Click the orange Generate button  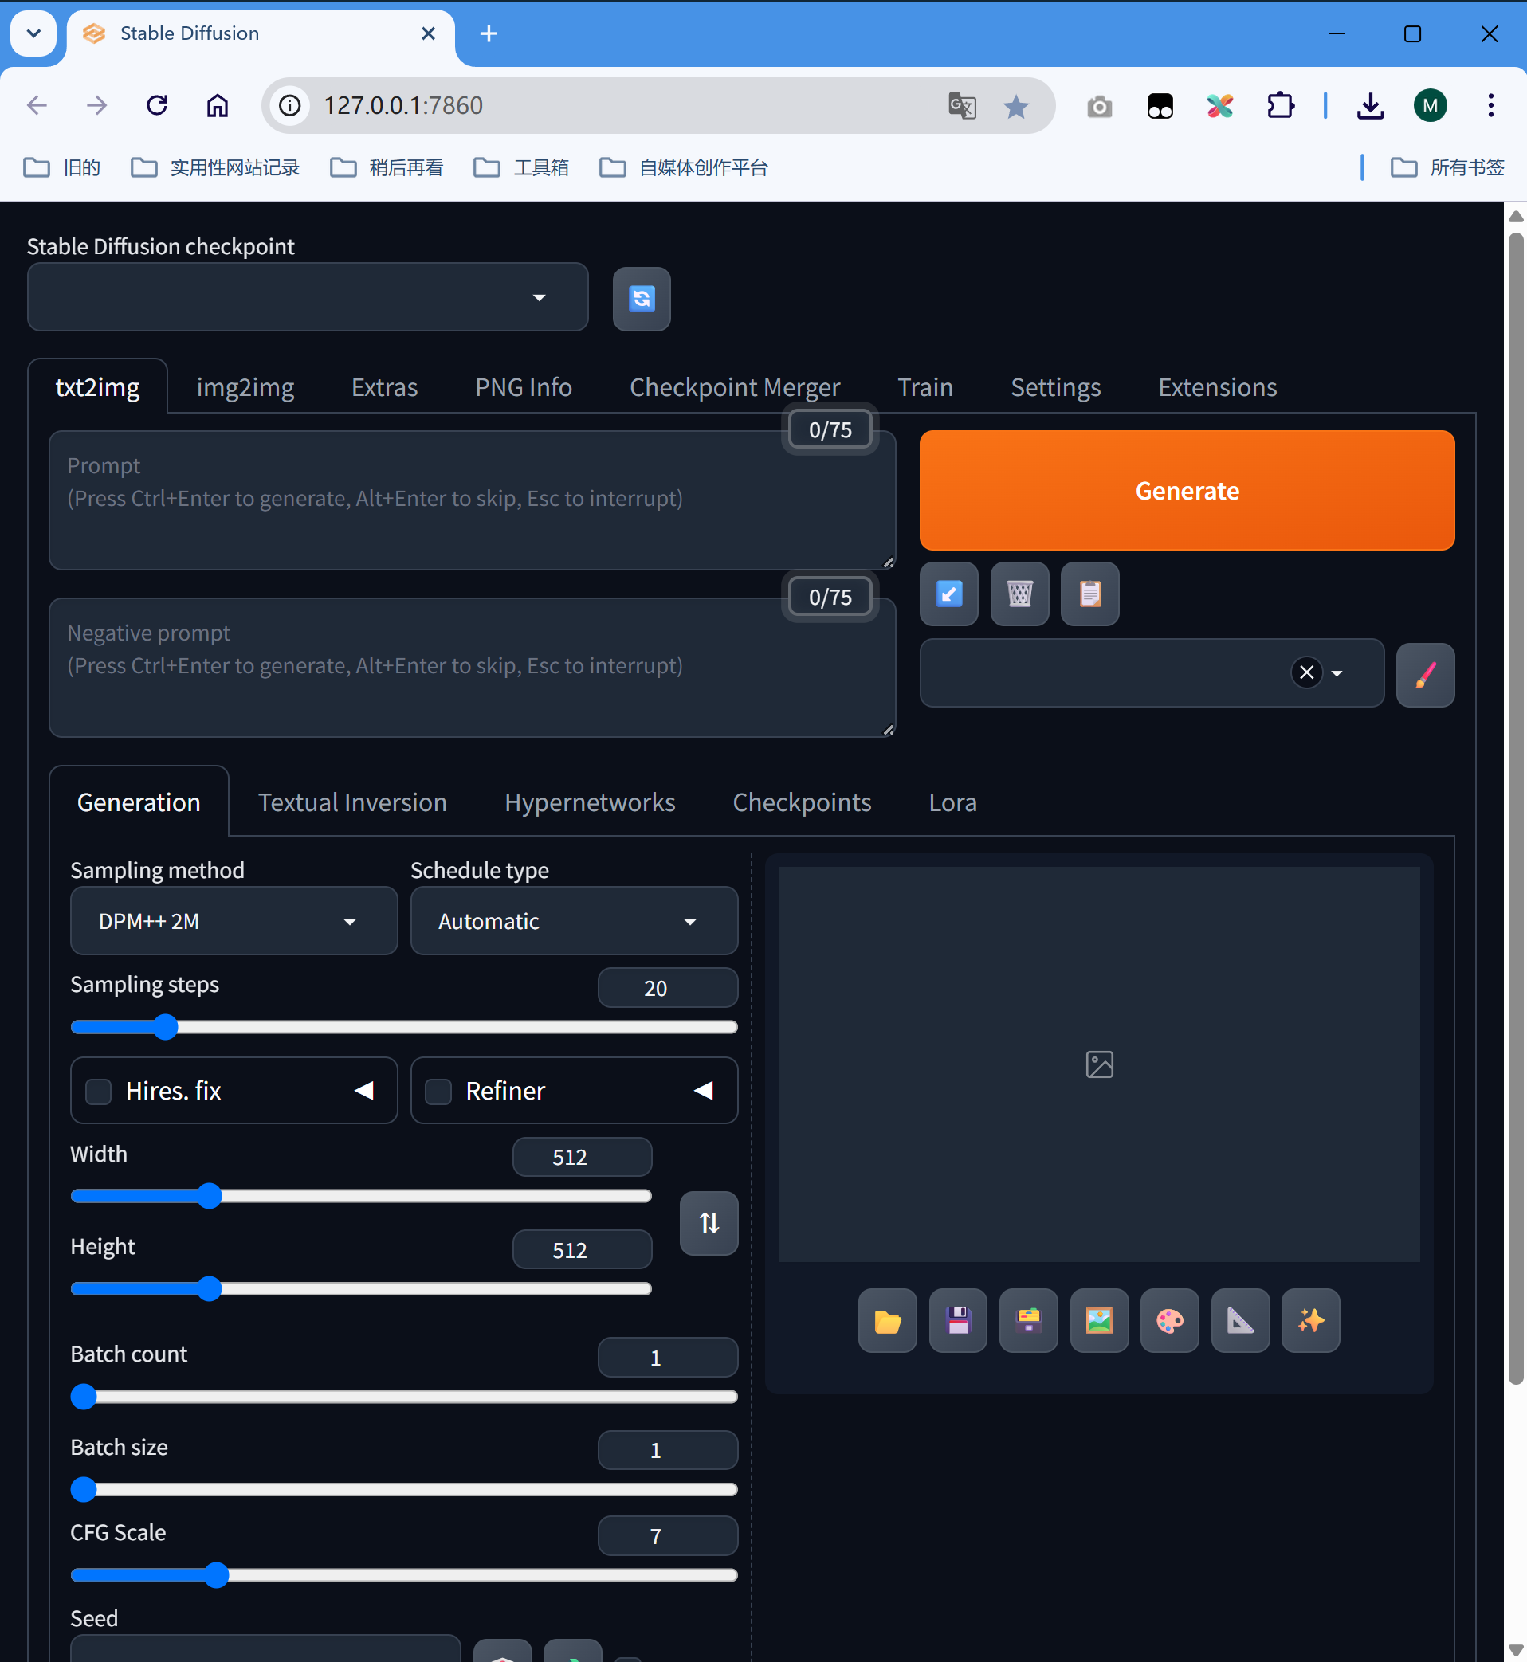(1187, 491)
